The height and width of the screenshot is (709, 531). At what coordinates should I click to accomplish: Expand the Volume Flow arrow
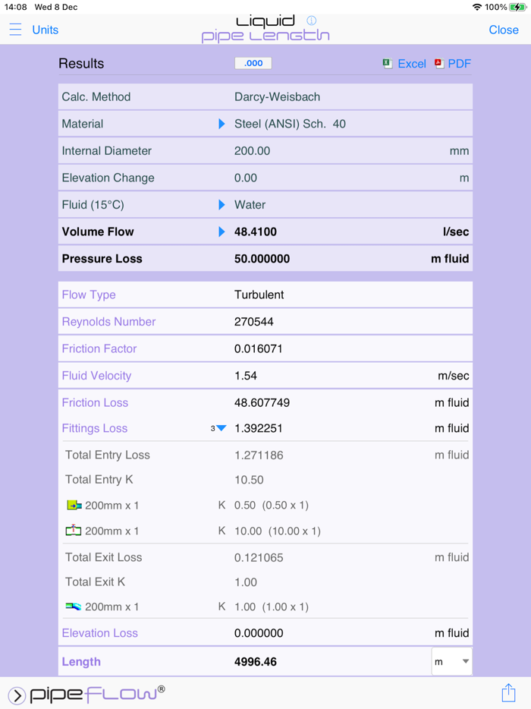click(x=222, y=232)
